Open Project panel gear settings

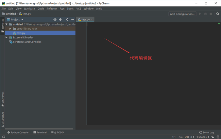pyautogui.click(x=67, y=20)
